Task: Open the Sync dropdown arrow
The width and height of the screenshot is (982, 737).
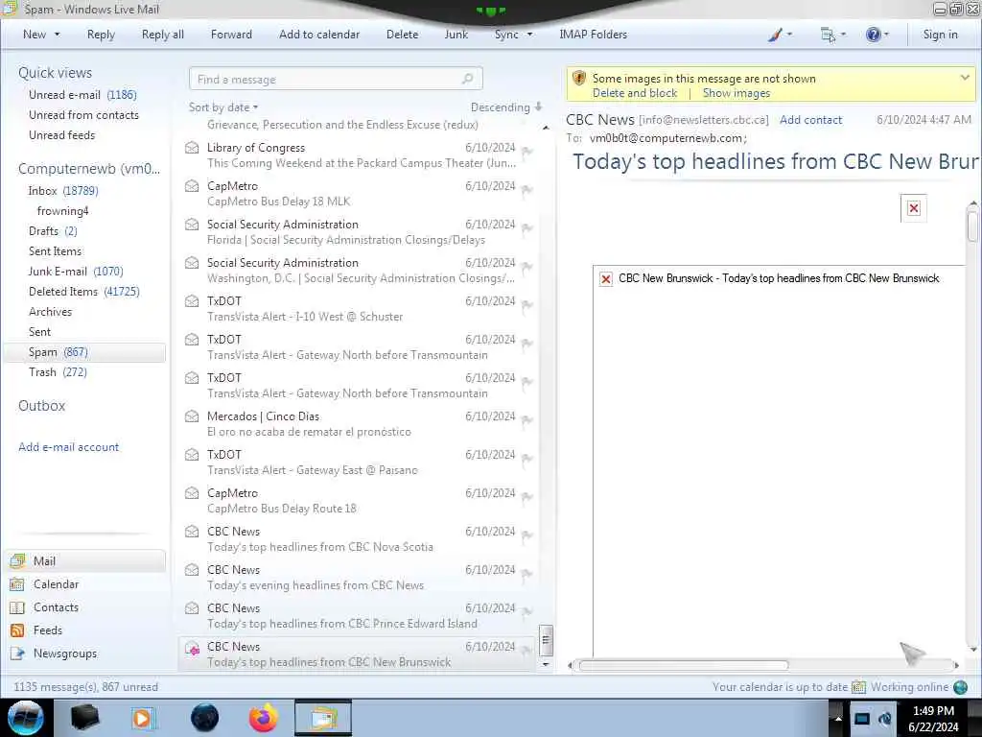Action: (x=529, y=35)
